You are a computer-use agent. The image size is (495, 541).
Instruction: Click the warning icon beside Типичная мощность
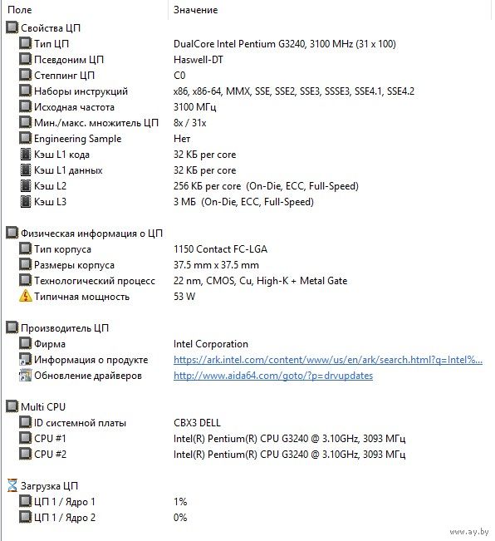(x=26, y=296)
